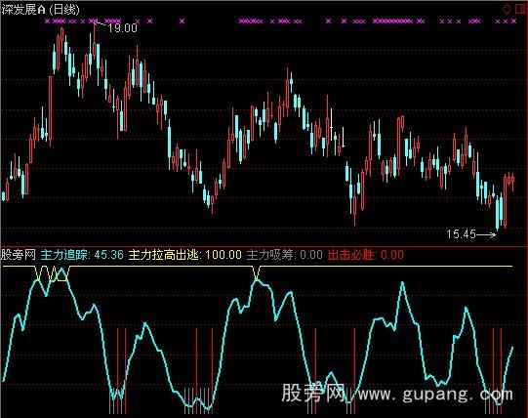Click the 主力追踪: 45.36 indicator value
Screen dimensions: 528x418
(82, 255)
